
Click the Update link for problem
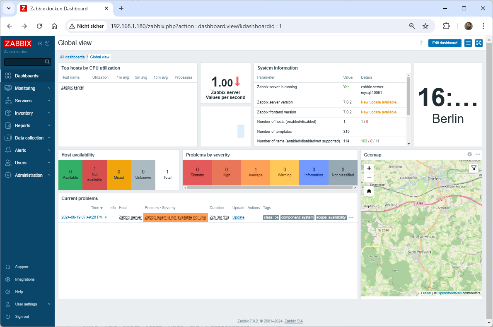coord(238,217)
